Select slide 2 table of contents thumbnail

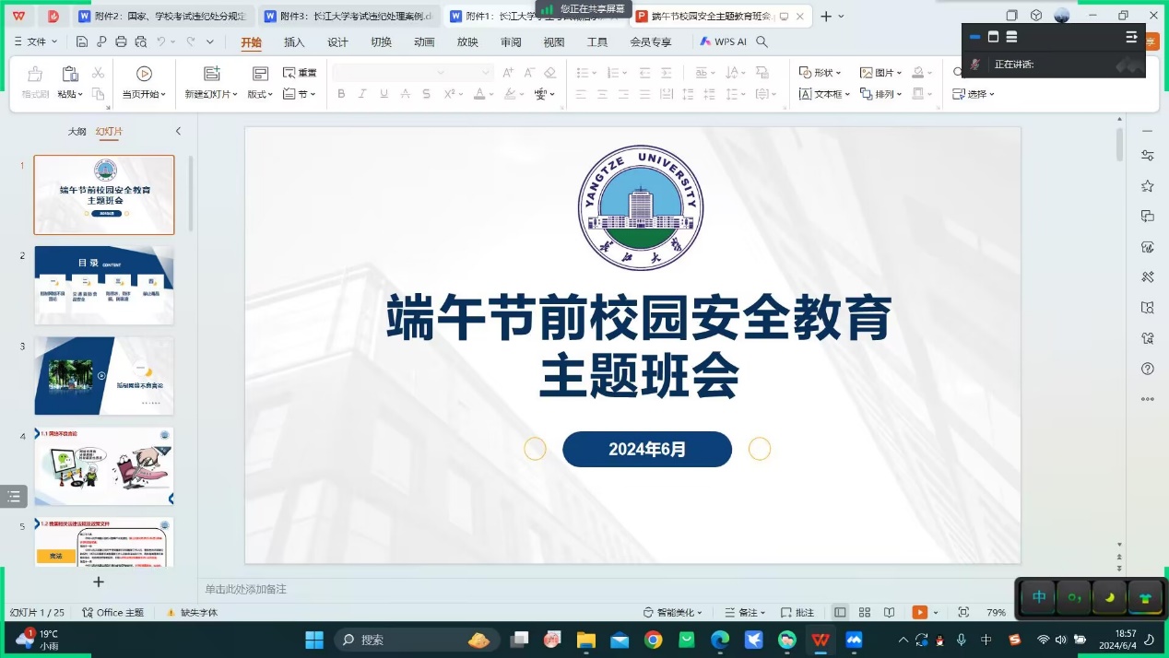[104, 285]
